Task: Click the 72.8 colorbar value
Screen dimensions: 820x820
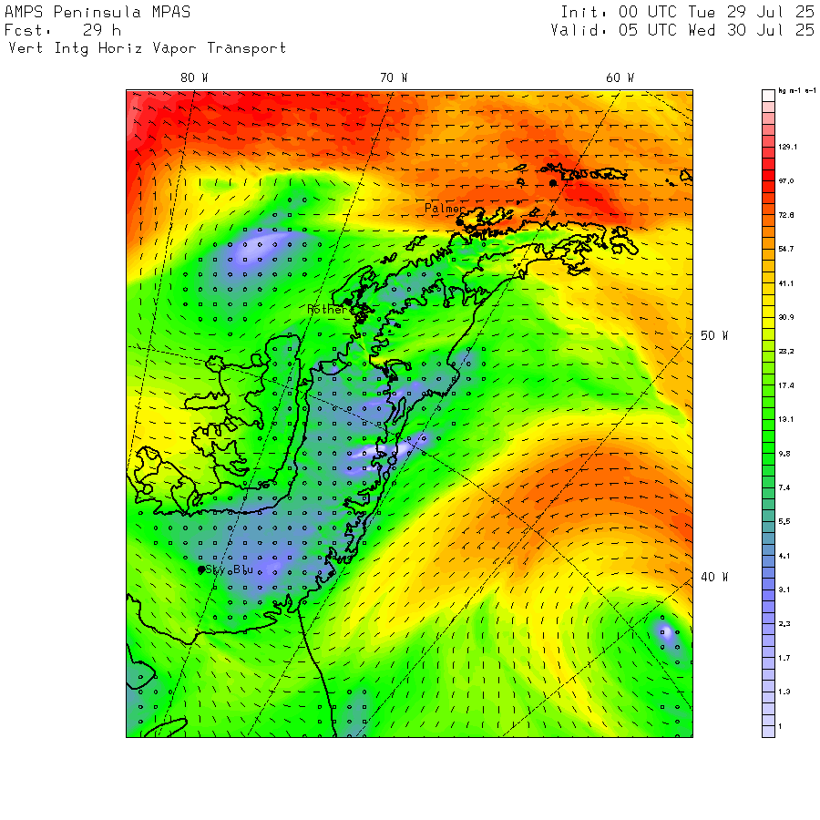Action: [x=786, y=215]
